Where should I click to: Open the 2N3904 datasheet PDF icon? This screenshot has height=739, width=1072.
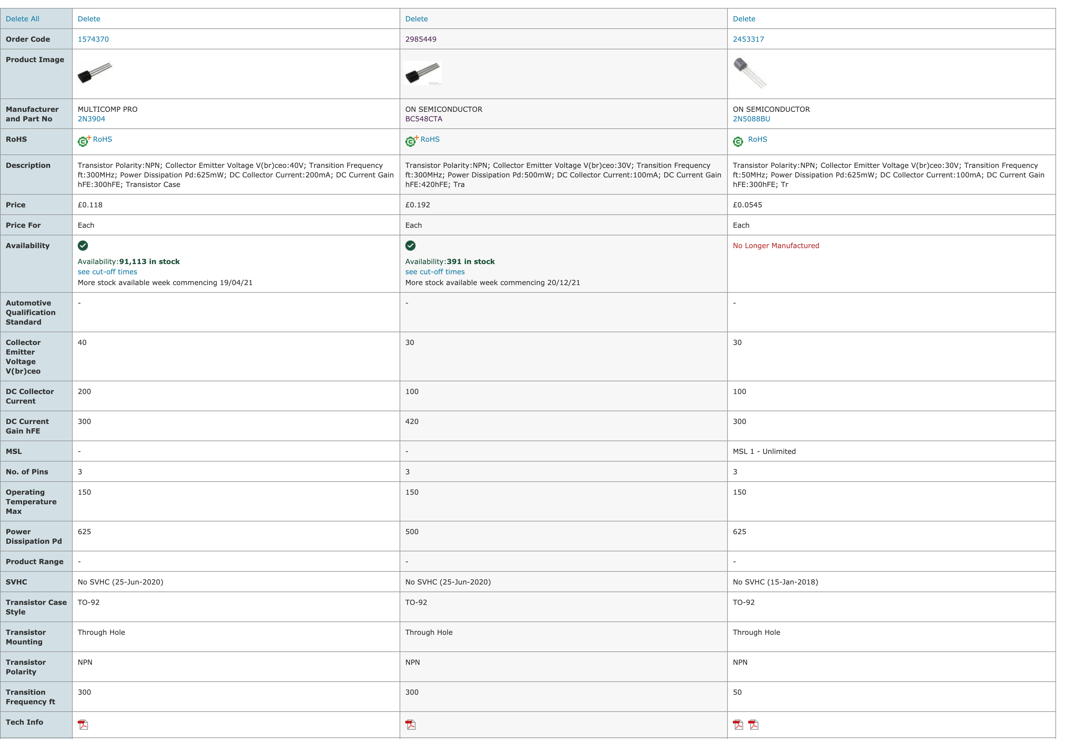[x=83, y=725]
